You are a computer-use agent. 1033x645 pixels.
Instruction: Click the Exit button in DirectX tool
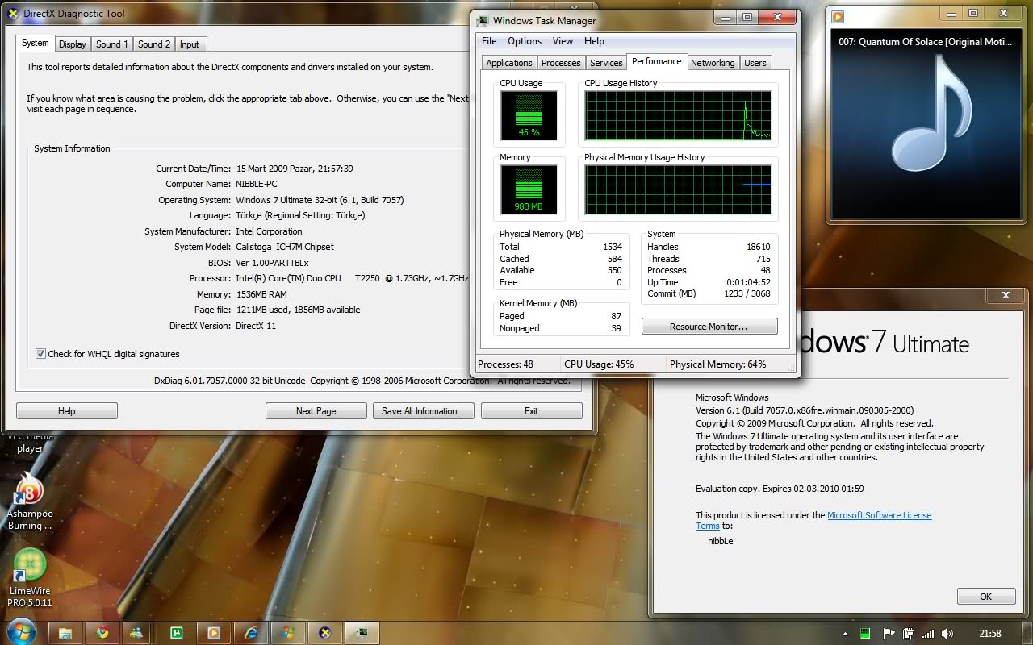pyautogui.click(x=531, y=411)
